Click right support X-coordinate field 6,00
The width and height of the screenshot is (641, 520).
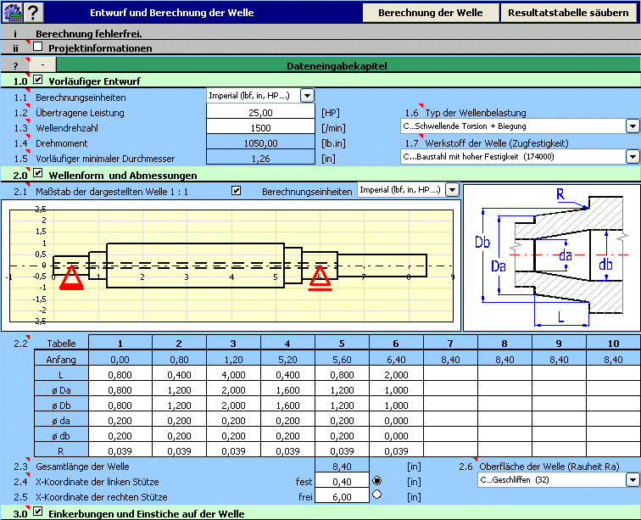(x=342, y=495)
